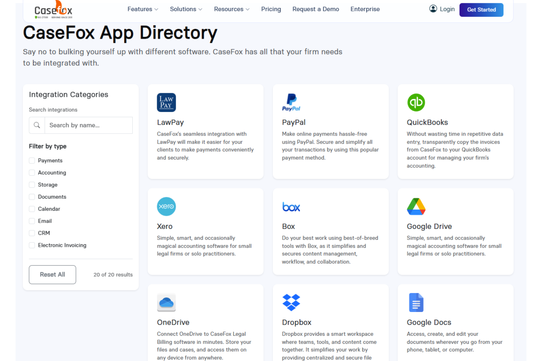Open the QuickBooks integration title
The width and height of the screenshot is (542, 361).
point(427,123)
